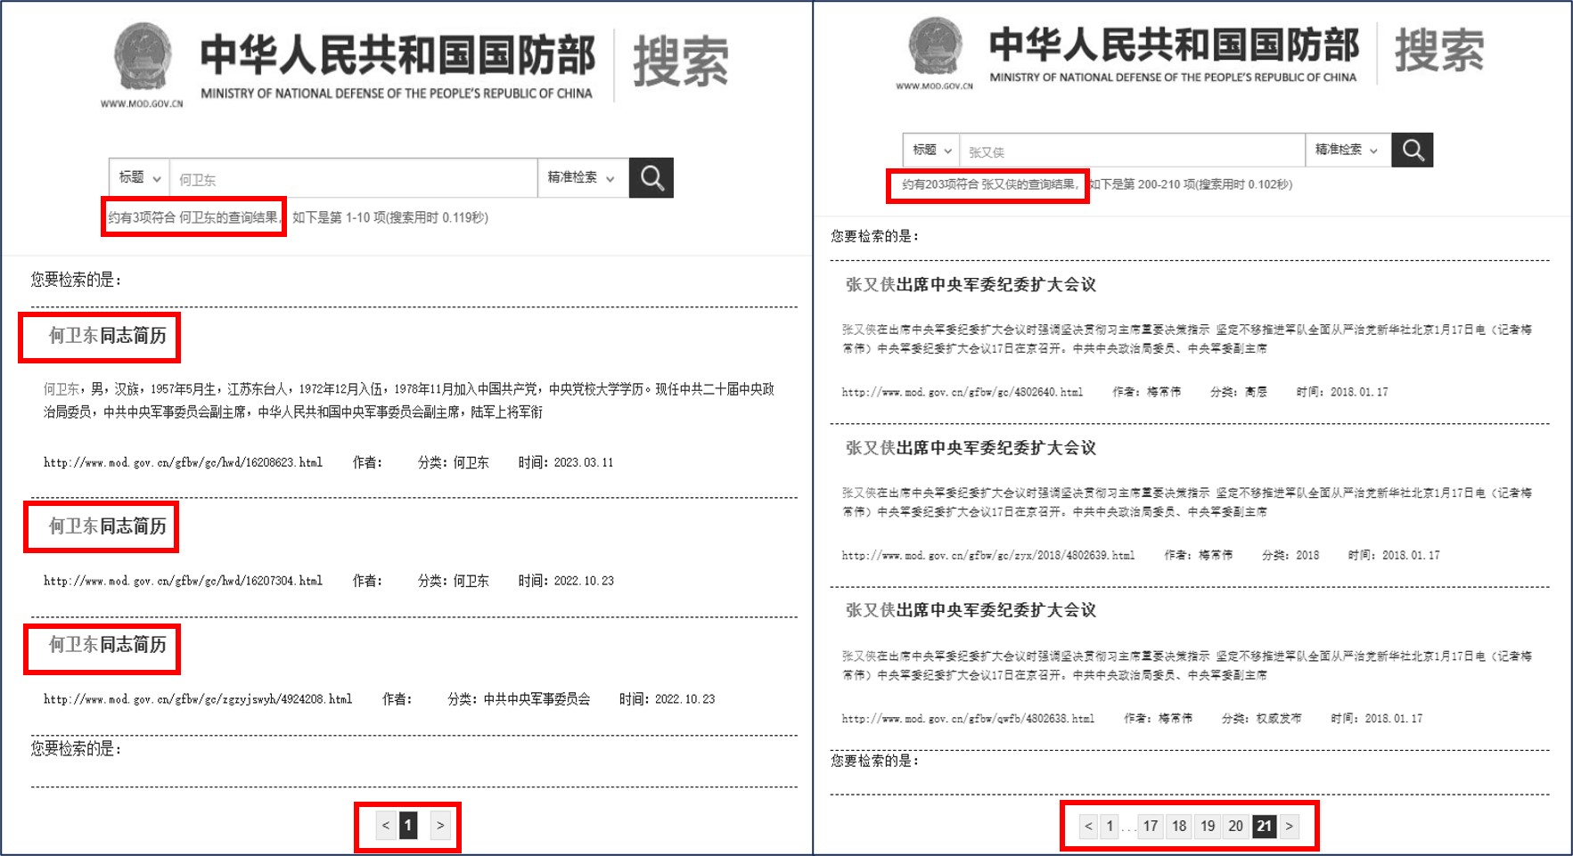The height and width of the screenshot is (856, 1573).
Task: Click next page arrow in left pagination
Action: click(440, 826)
